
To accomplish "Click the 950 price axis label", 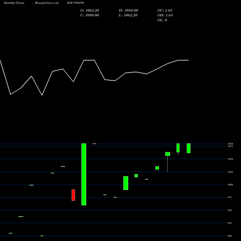I will (x=230, y=210).
